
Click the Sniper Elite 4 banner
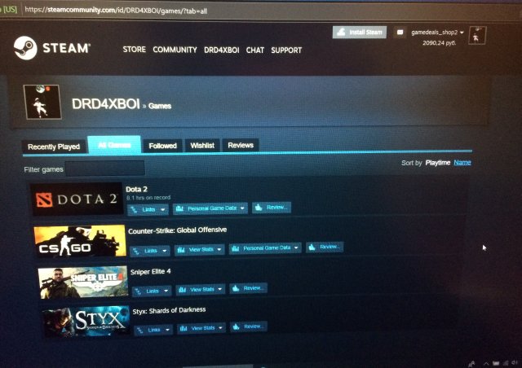(x=82, y=282)
